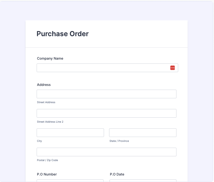Click the input box under P.O Number

tap(70, 181)
